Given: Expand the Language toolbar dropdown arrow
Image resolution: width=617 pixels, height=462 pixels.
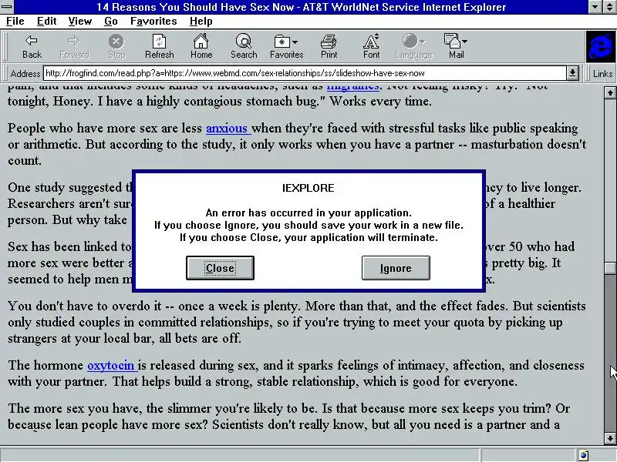Looking at the screenshot, I should coord(422,41).
